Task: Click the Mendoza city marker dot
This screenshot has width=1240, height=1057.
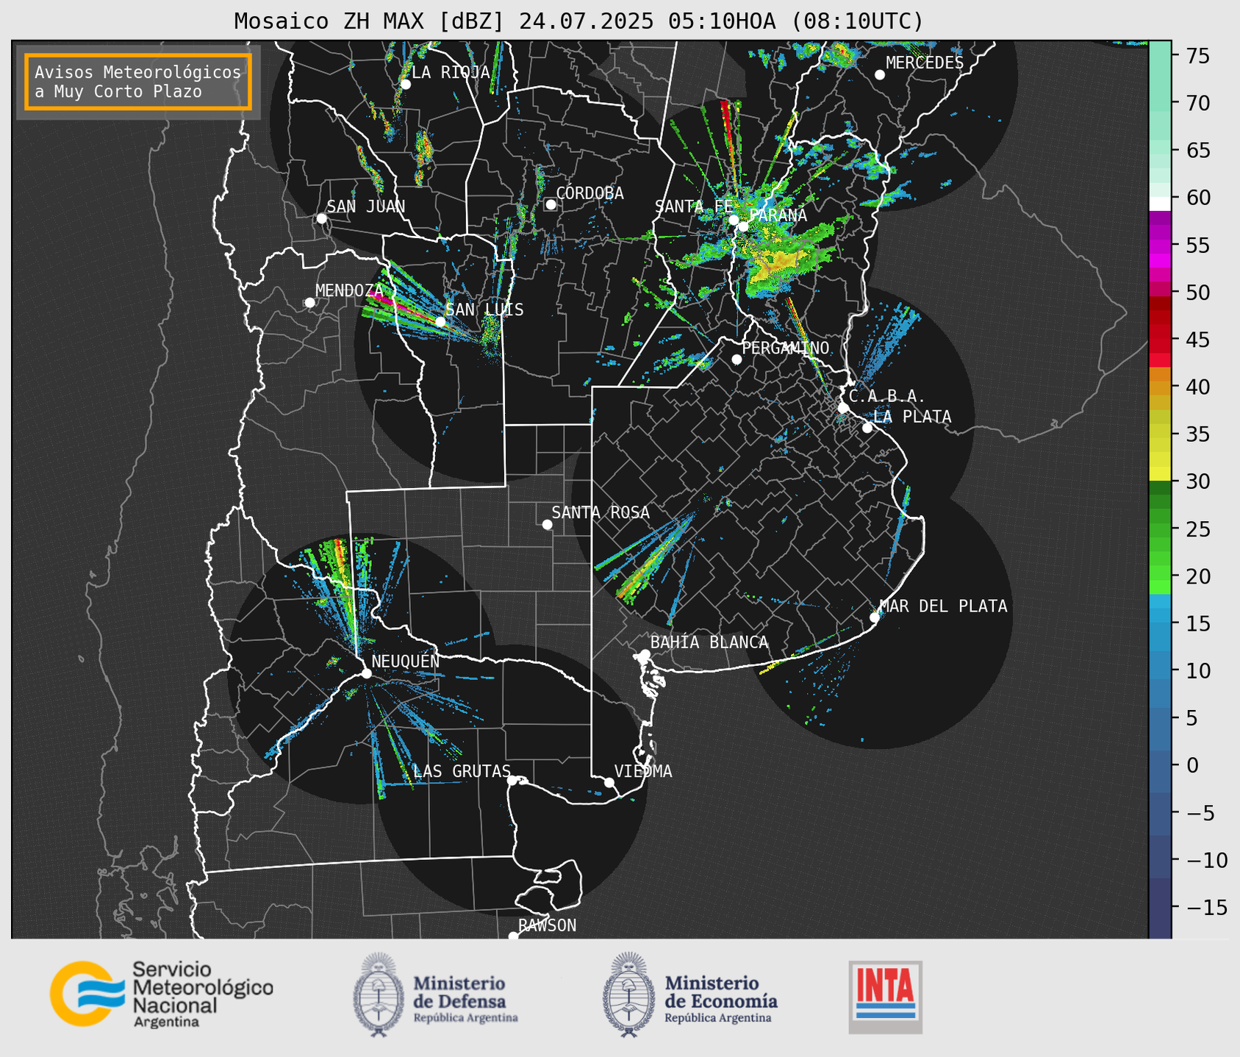Action: (x=309, y=303)
